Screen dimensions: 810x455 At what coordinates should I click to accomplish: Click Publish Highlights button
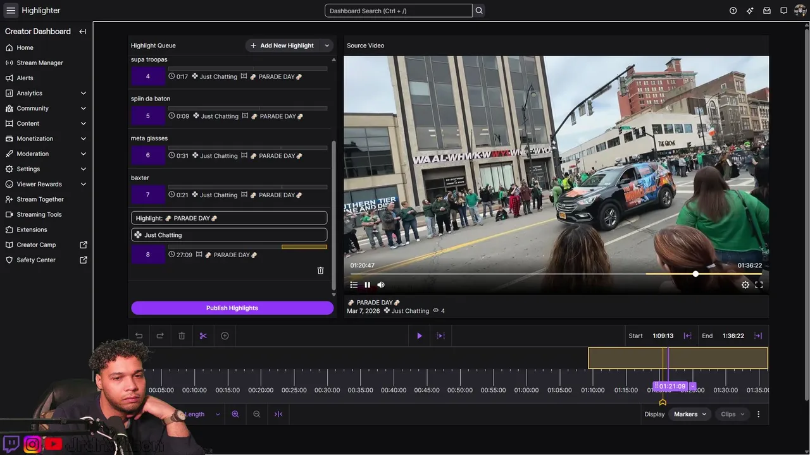[x=232, y=308]
